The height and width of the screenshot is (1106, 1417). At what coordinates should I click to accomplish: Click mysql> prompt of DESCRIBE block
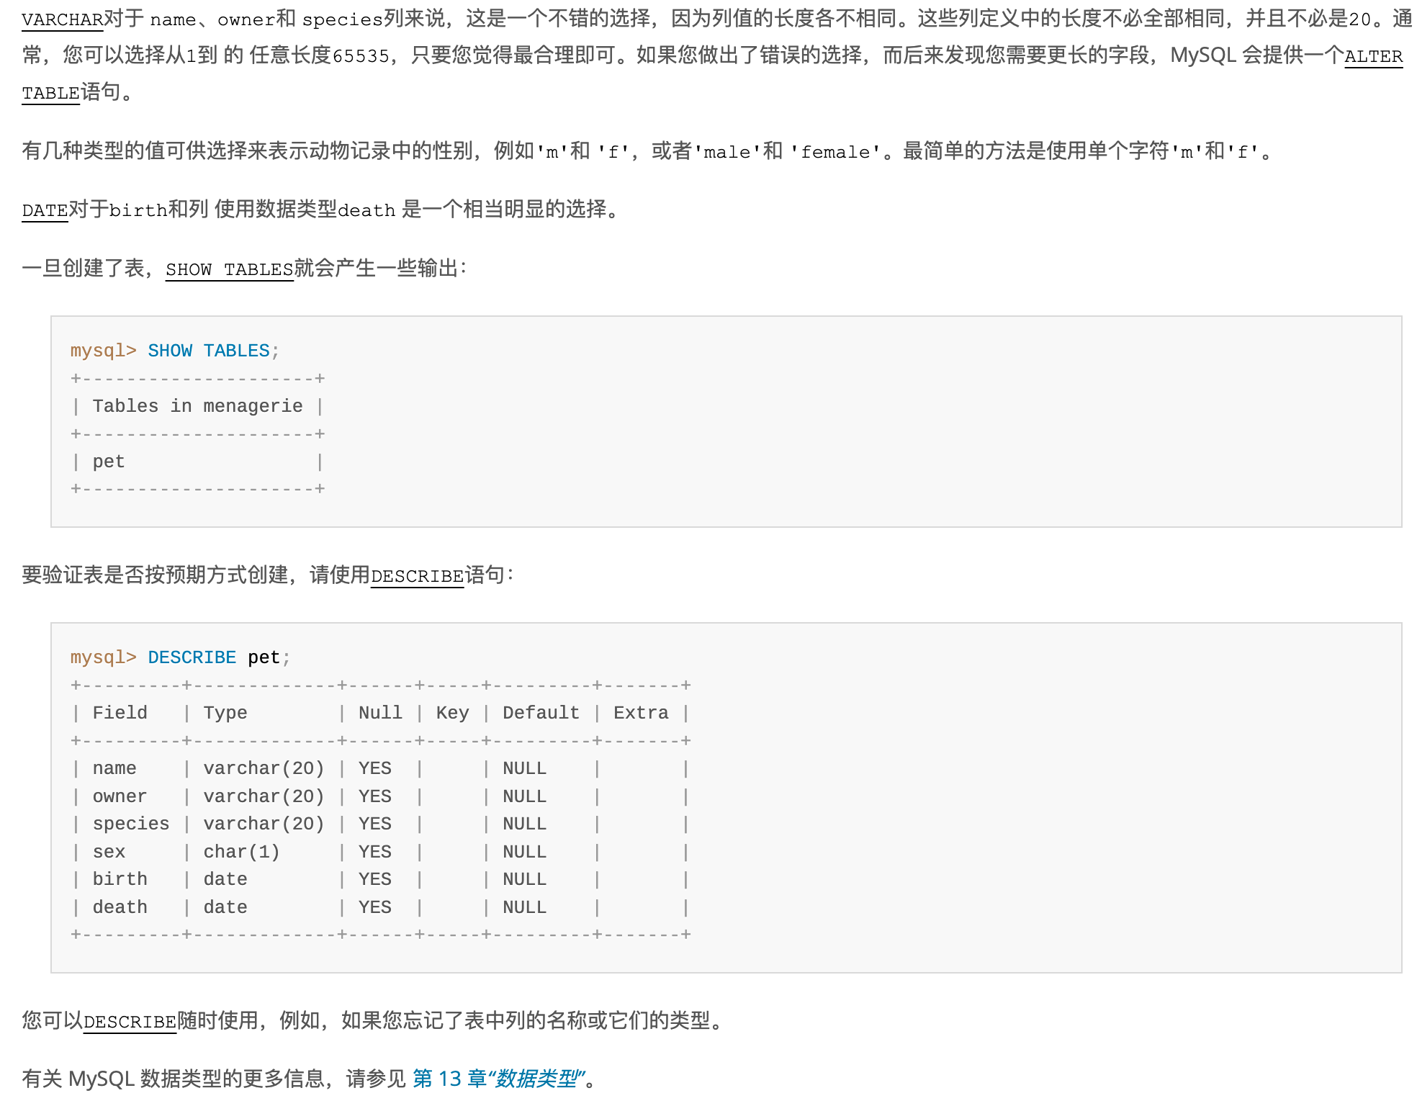[x=103, y=657]
